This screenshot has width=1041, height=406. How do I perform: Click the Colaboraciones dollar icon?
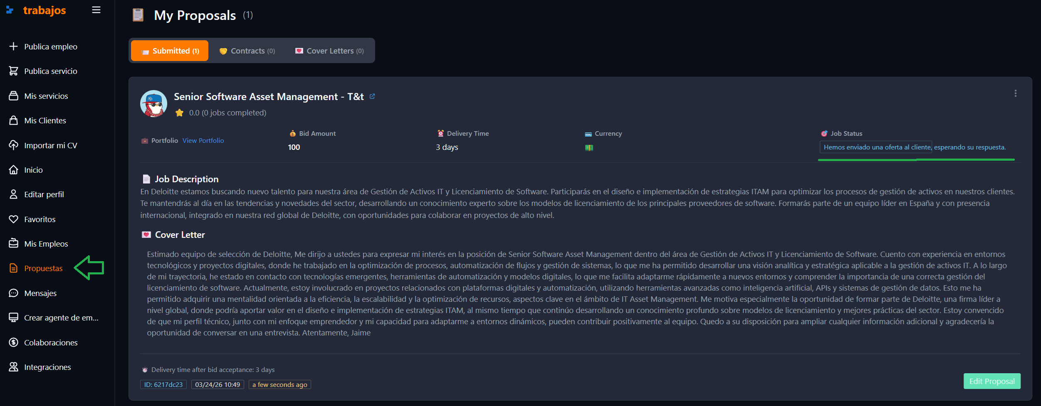tap(13, 342)
